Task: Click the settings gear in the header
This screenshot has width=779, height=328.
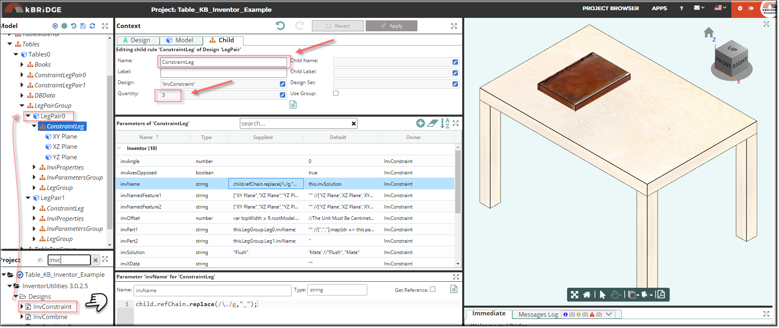Action: (740, 9)
